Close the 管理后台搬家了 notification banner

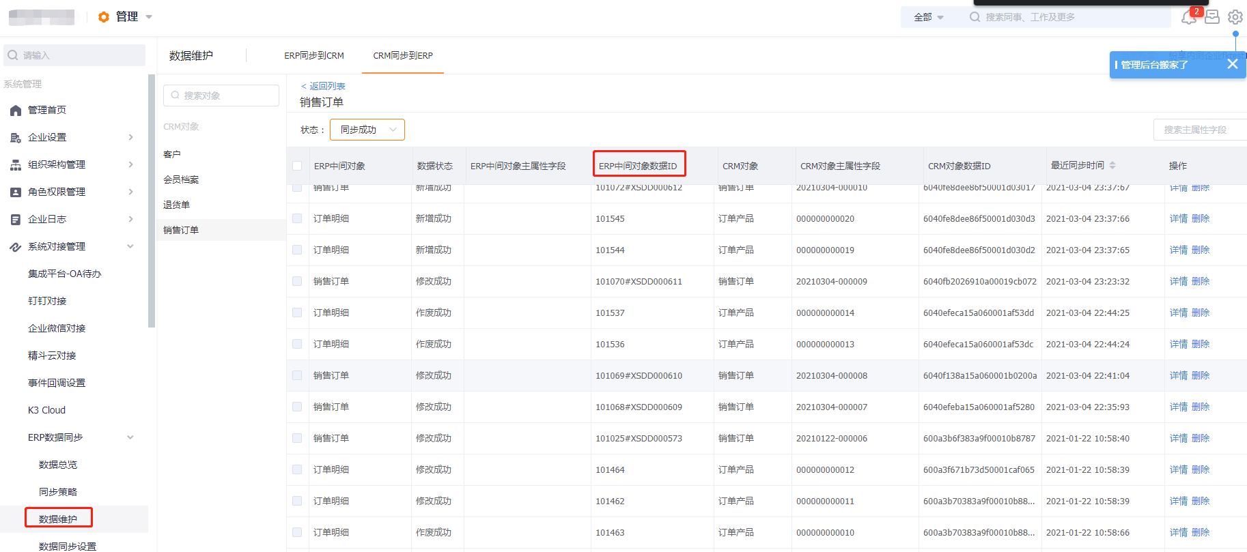(x=1232, y=64)
